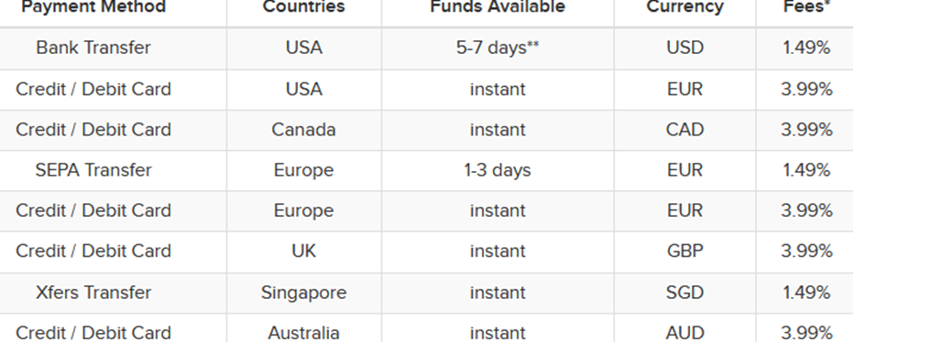Click the Countries column header
This screenshot has width=942, height=342.
click(304, 7)
